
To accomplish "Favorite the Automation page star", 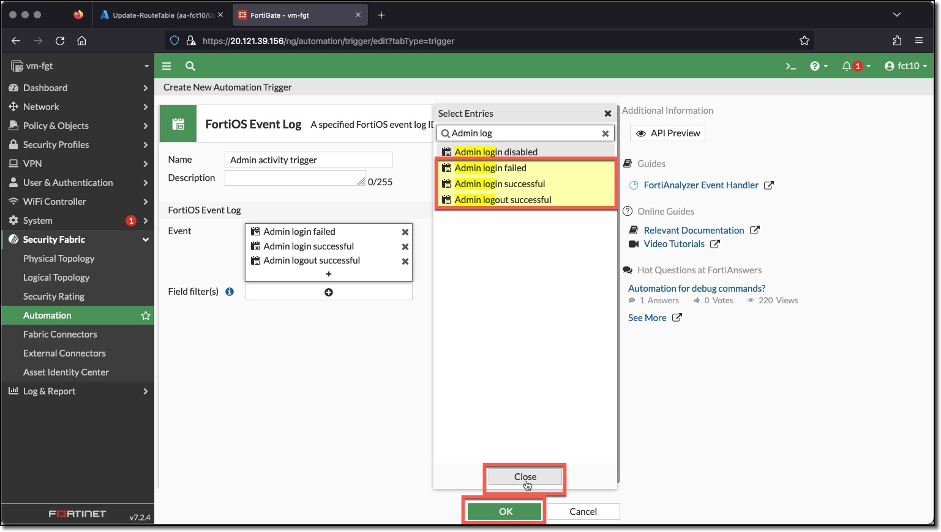I will [x=146, y=316].
